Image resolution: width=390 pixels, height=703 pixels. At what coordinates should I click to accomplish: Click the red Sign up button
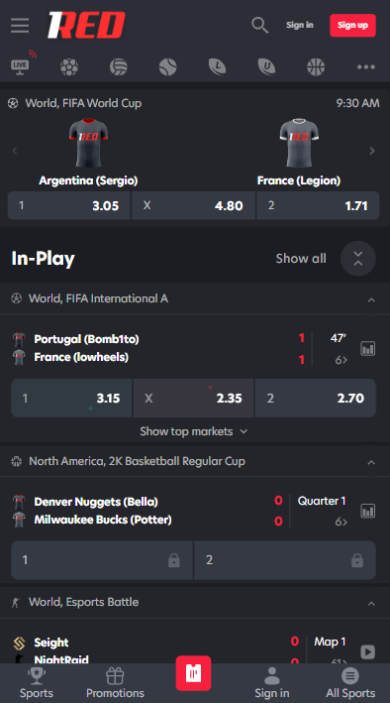pyautogui.click(x=352, y=25)
